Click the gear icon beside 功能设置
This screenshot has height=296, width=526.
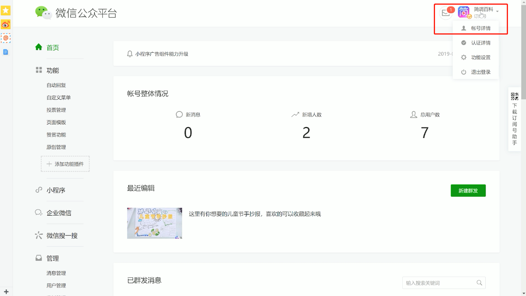pyautogui.click(x=464, y=57)
